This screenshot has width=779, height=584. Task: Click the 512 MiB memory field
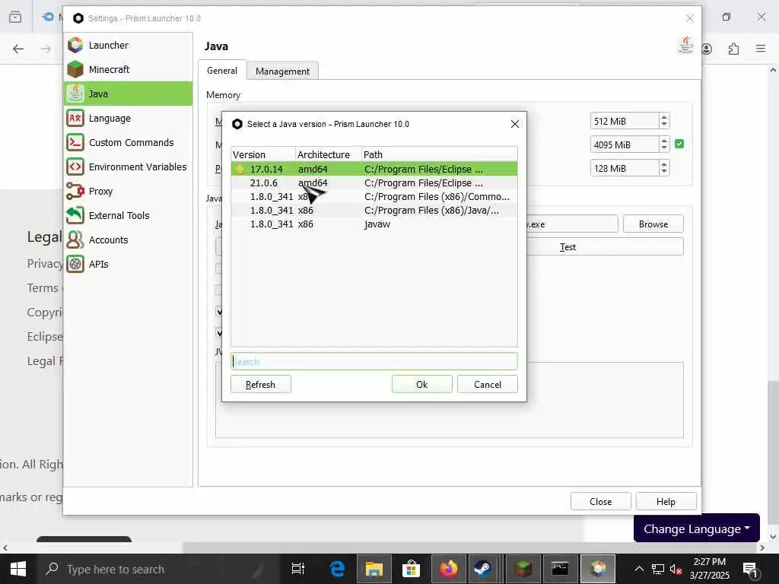624,121
